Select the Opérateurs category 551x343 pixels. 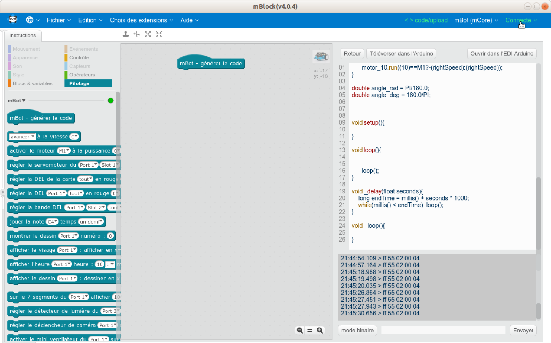click(x=82, y=75)
